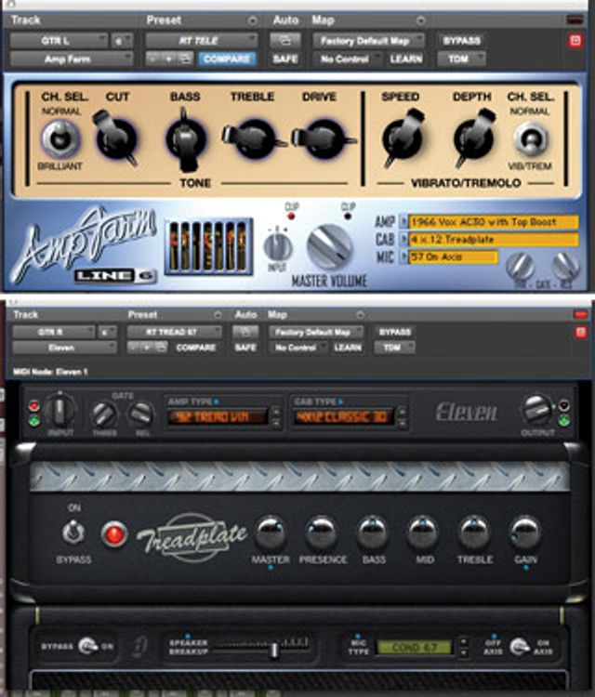Open the RT TELE preset menu
The image size is (595, 697).
202,41
